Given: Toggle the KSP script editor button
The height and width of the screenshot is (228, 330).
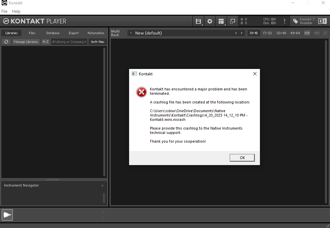Looking at the screenshot, I should (307, 33).
